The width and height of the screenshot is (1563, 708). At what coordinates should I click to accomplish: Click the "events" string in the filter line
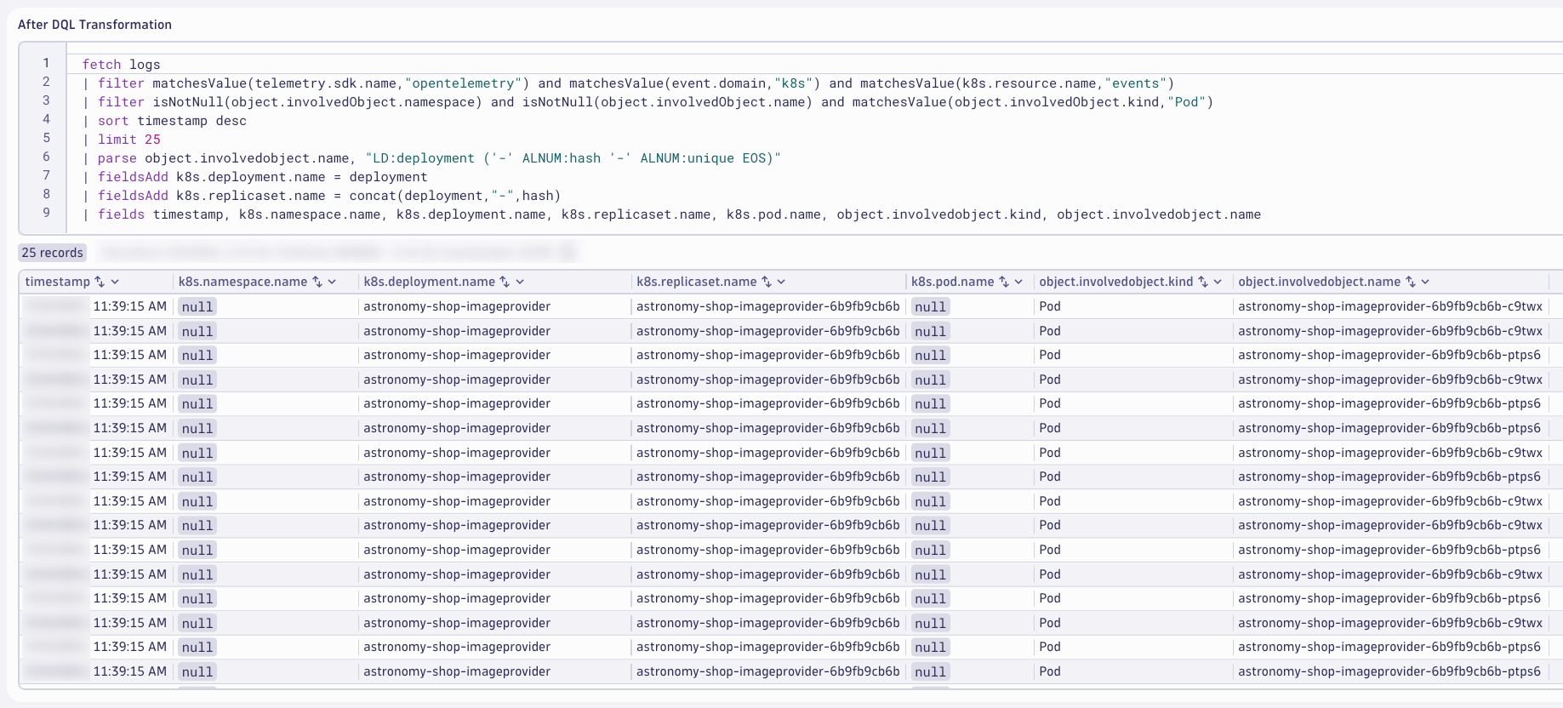[x=1136, y=83]
